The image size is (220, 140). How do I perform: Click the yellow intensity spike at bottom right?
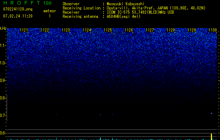pyautogui.click(x=212, y=137)
